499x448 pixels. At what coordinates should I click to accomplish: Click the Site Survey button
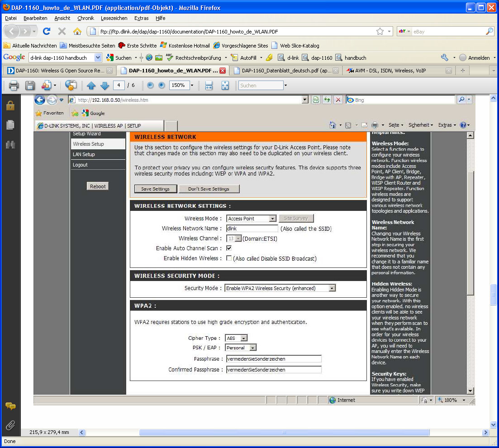pos(296,218)
